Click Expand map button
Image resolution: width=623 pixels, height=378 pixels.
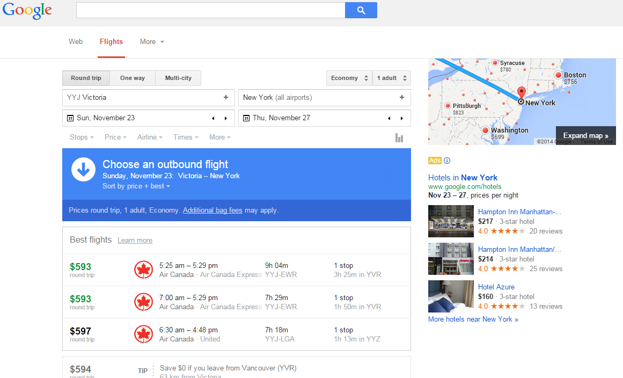click(585, 136)
